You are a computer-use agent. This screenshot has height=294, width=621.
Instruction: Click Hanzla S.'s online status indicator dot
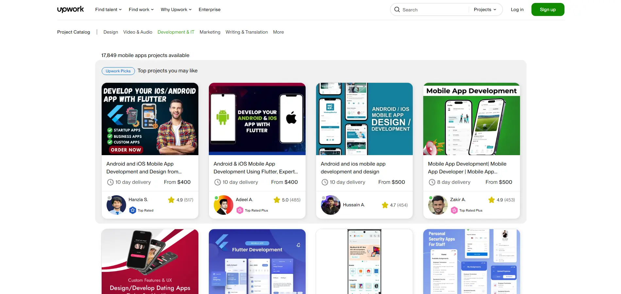(x=110, y=197)
